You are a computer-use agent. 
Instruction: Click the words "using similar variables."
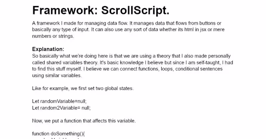pos(57,75)
